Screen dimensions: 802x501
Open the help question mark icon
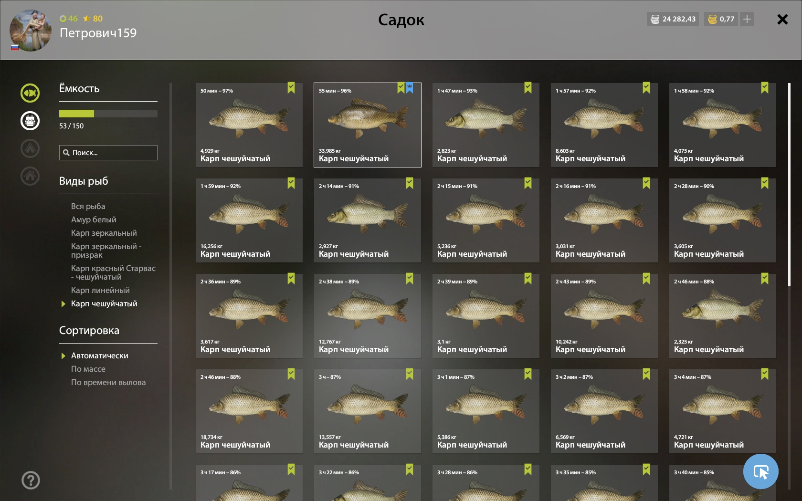pos(31,480)
